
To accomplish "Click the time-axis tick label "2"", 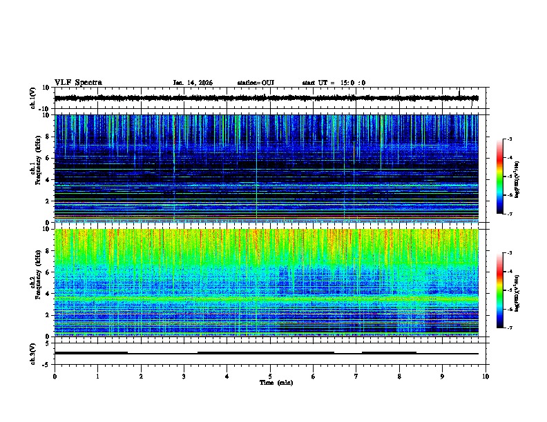I will pyautogui.click(x=141, y=376).
